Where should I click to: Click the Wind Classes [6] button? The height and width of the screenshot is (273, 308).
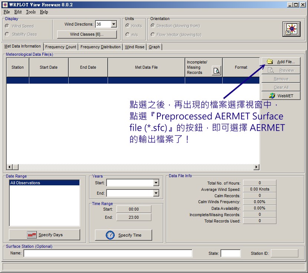(x=87, y=35)
